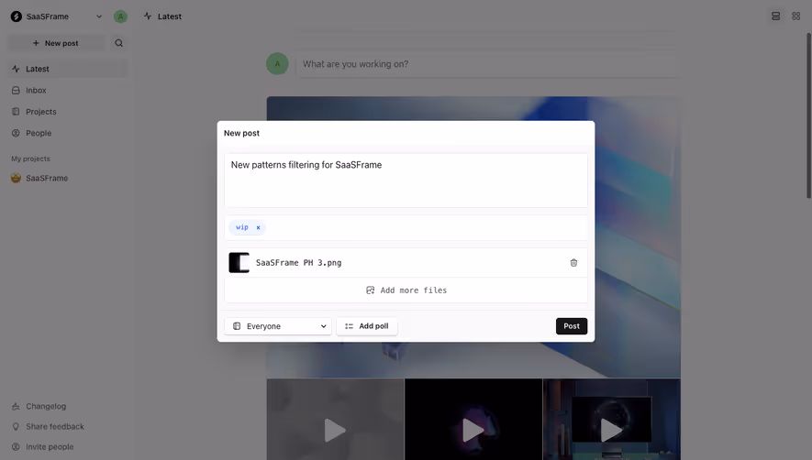Click the Invite people icon
This screenshot has width=812, height=460.
click(16, 446)
